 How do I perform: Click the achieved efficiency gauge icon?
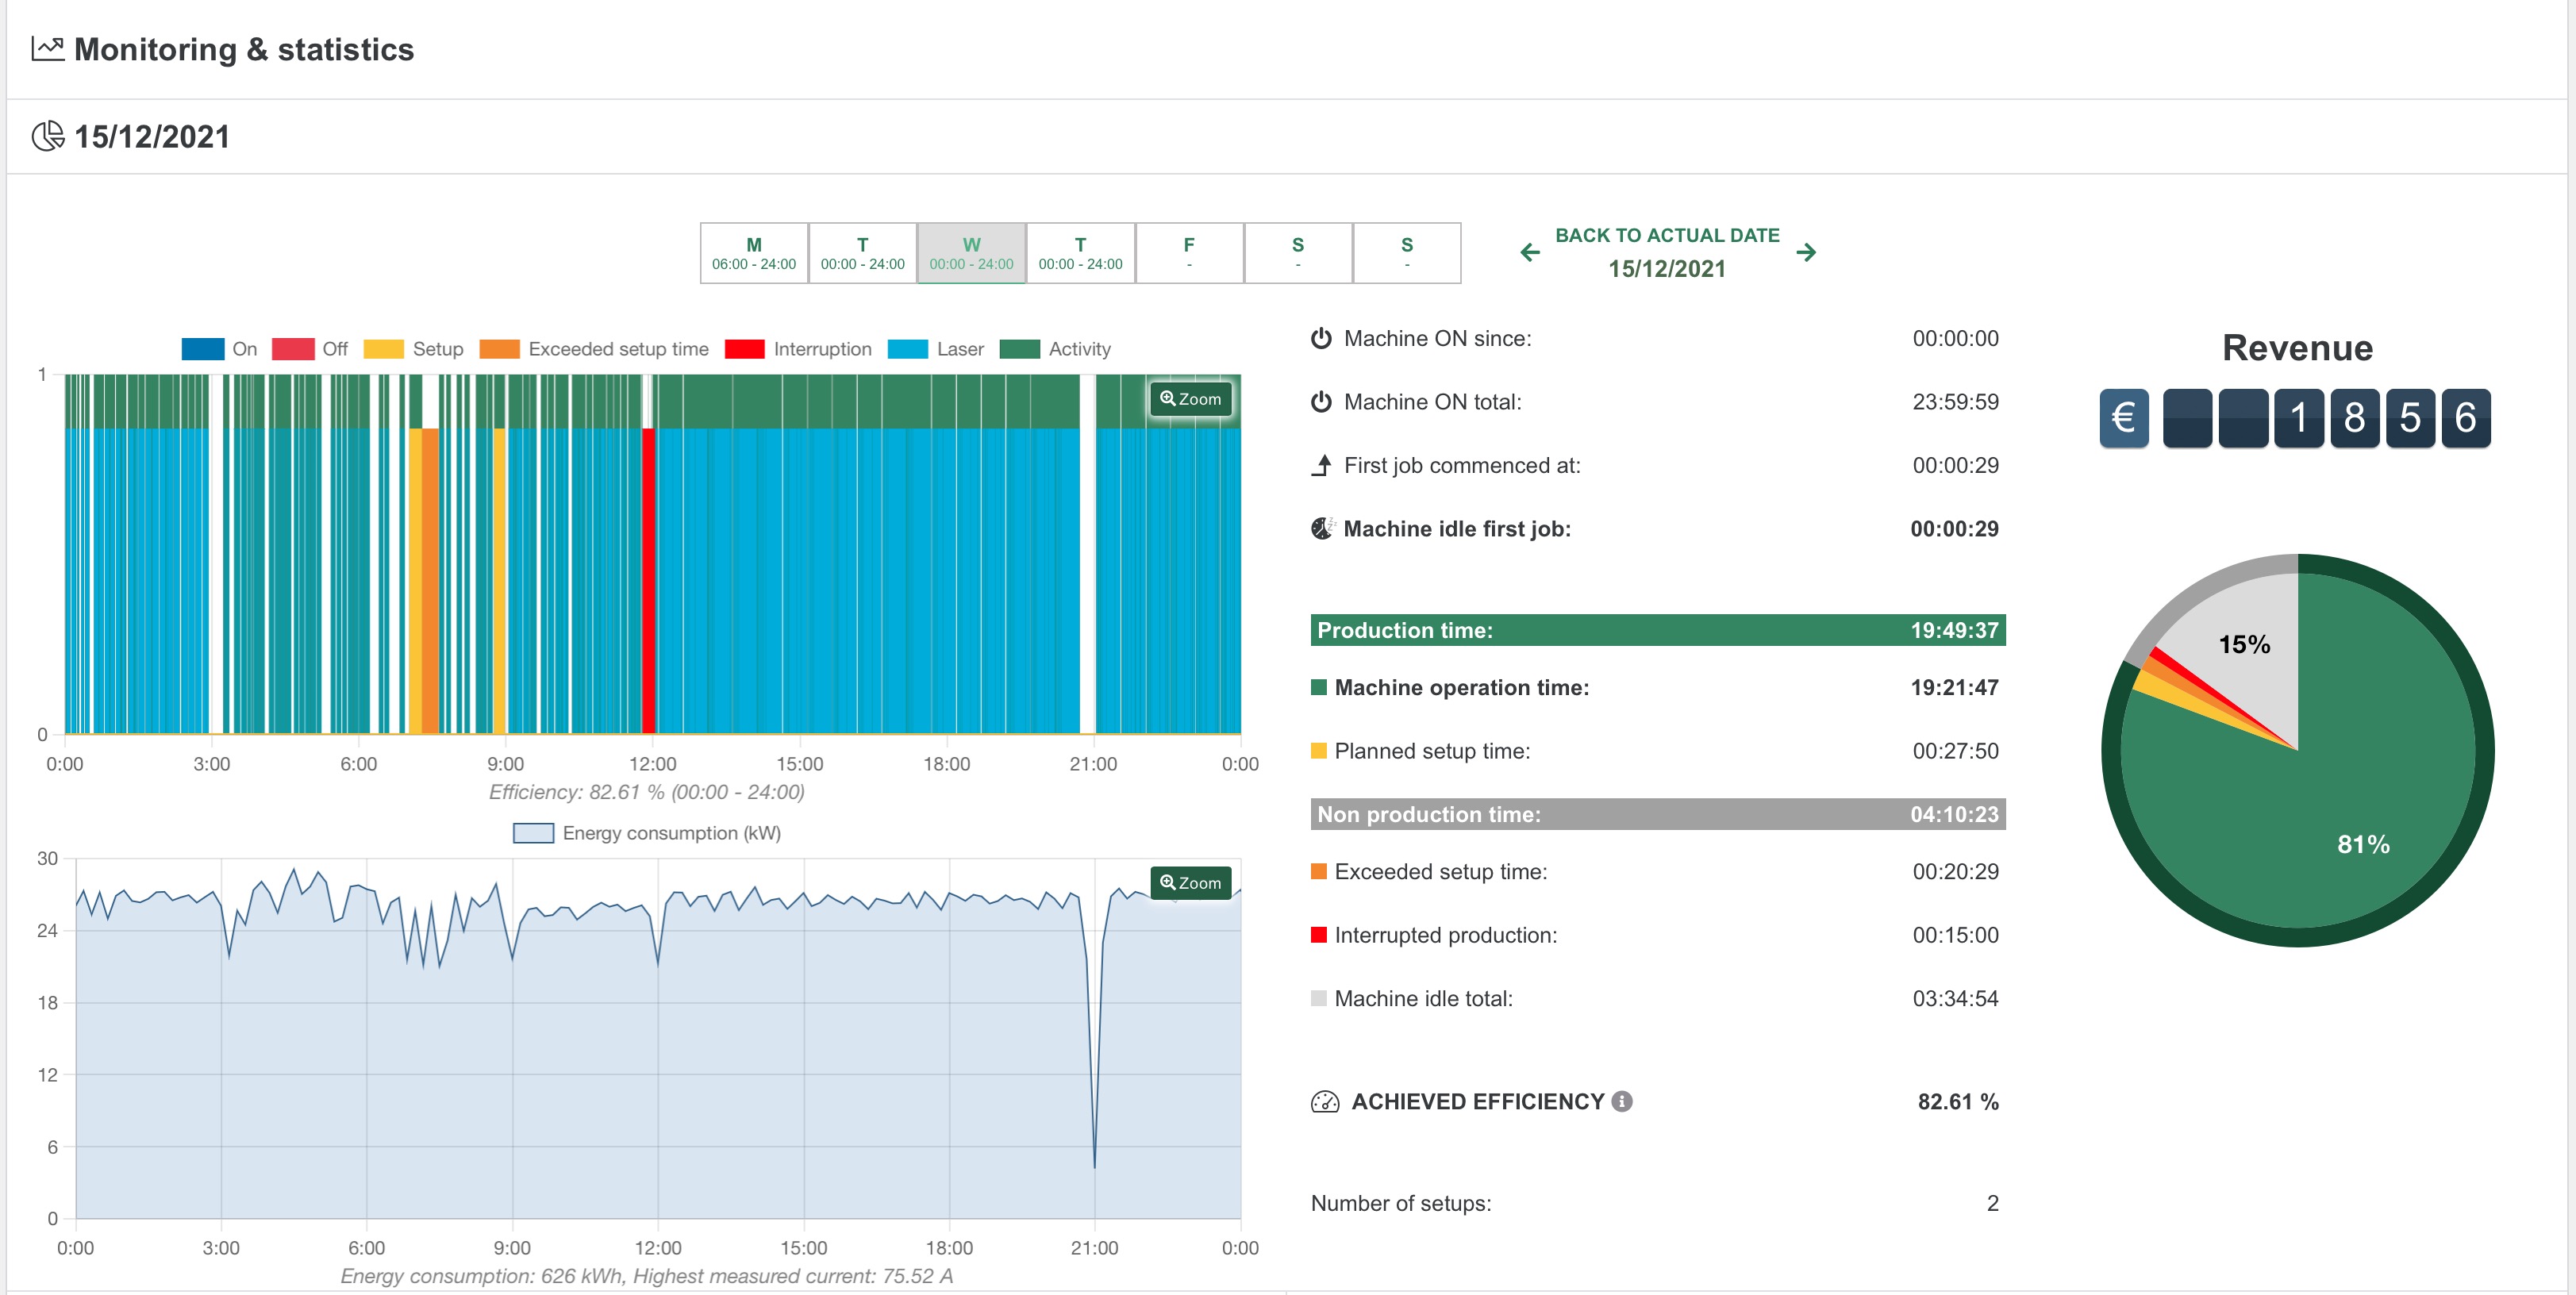click(1324, 1102)
